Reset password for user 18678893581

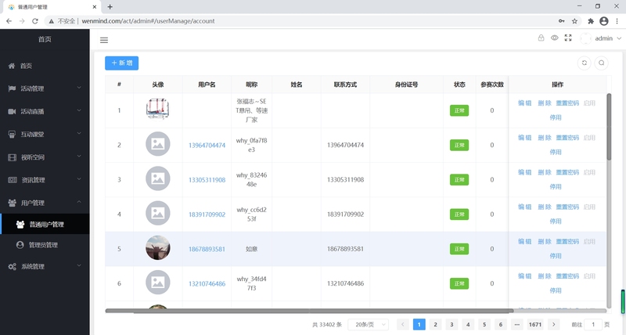[x=567, y=242]
